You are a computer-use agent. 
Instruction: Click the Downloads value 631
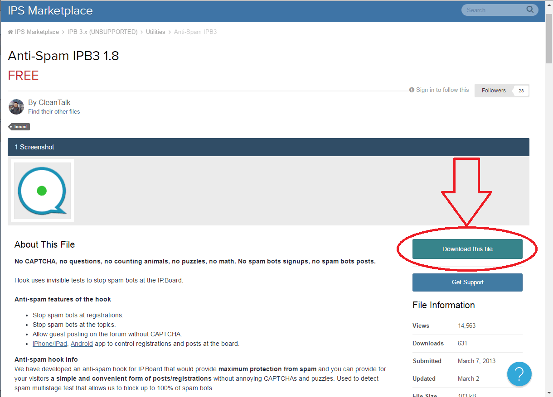click(462, 344)
